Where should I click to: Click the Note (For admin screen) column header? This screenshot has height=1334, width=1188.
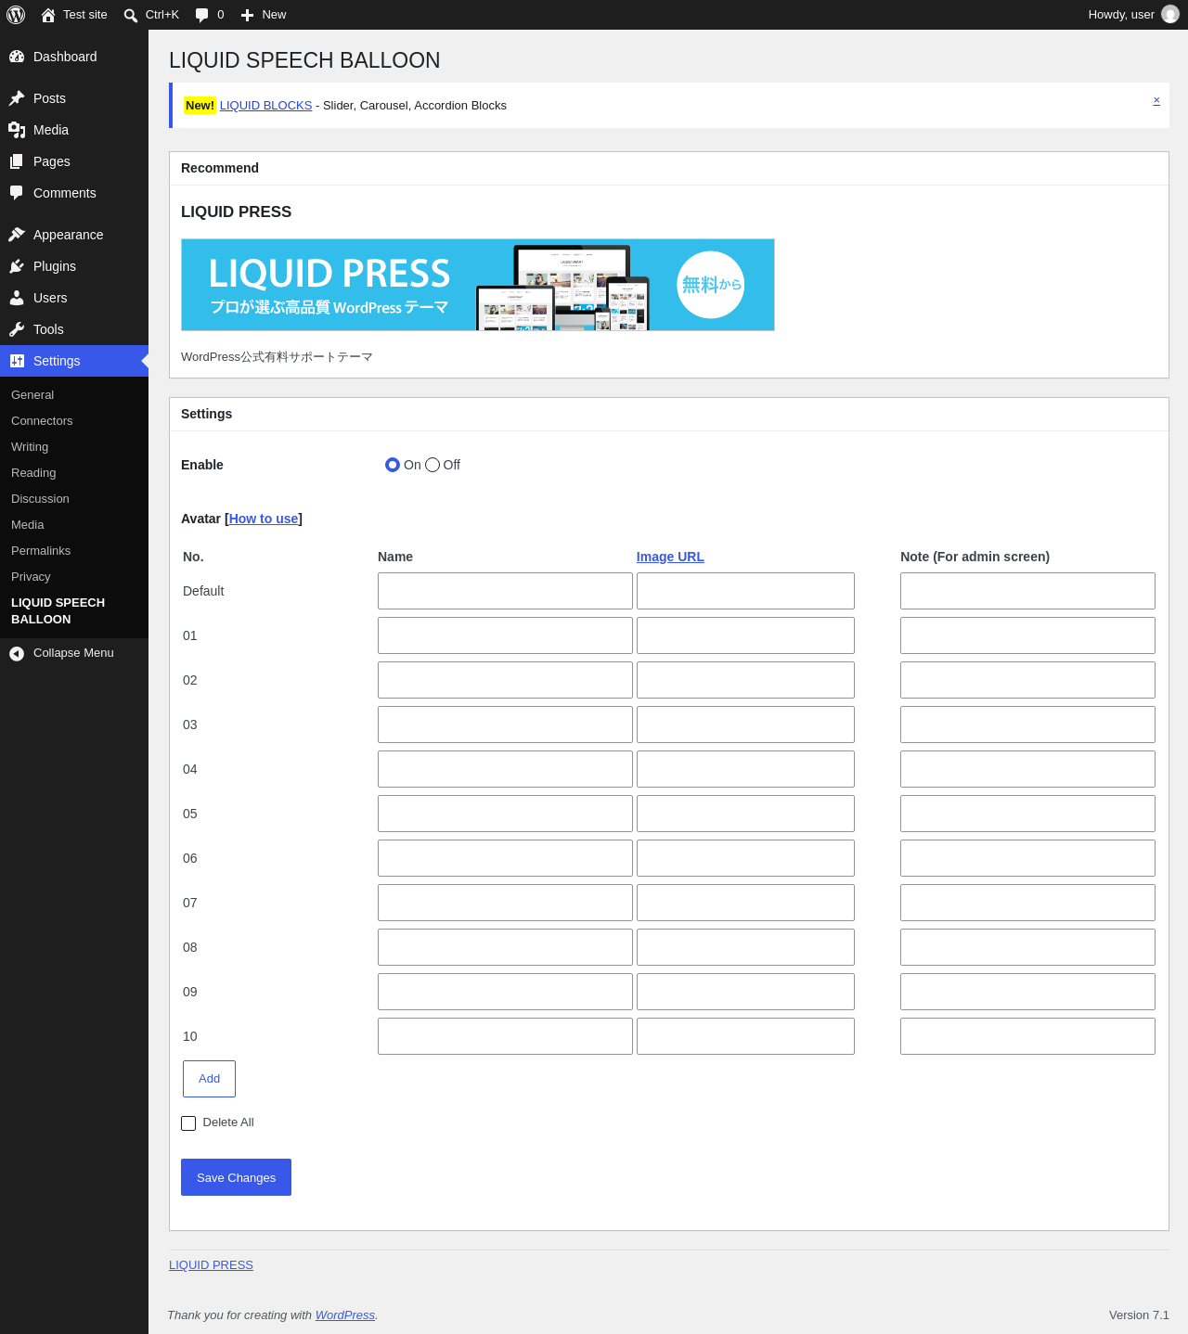(x=975, y=557)
